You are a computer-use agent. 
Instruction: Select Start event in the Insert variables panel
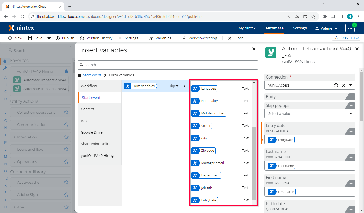[x=91, y=97]
